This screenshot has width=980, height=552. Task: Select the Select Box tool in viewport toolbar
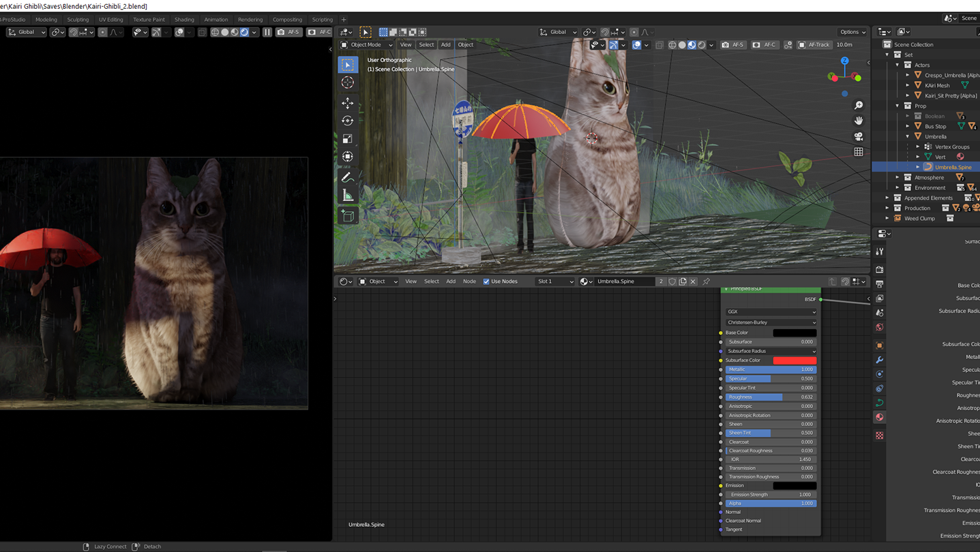pyautogui.click(x=348, y=65)
